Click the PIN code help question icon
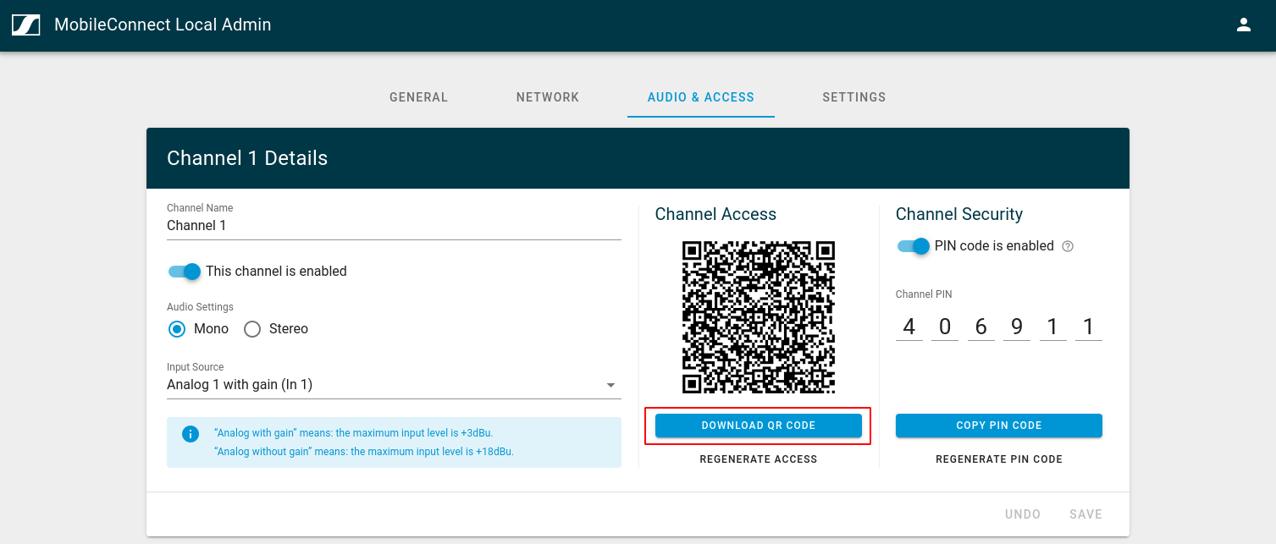 coord(1068,246)
